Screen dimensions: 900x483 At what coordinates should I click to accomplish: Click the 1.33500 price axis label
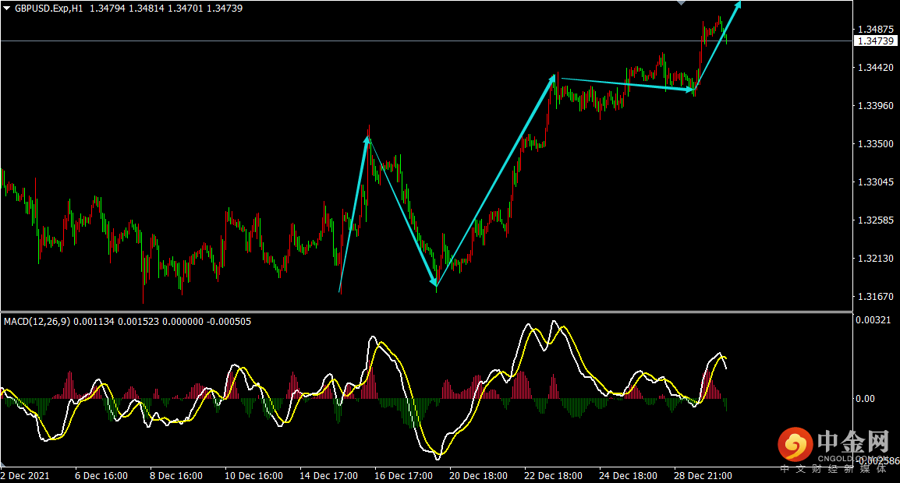tap(875, 144)
